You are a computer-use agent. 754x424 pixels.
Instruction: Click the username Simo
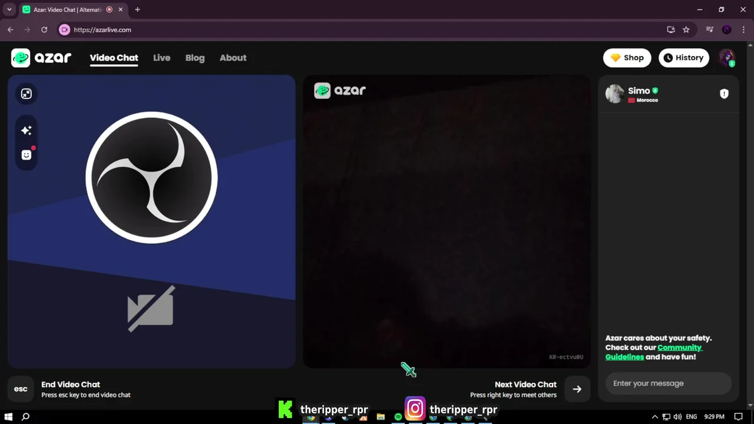[x=639, y=91]
